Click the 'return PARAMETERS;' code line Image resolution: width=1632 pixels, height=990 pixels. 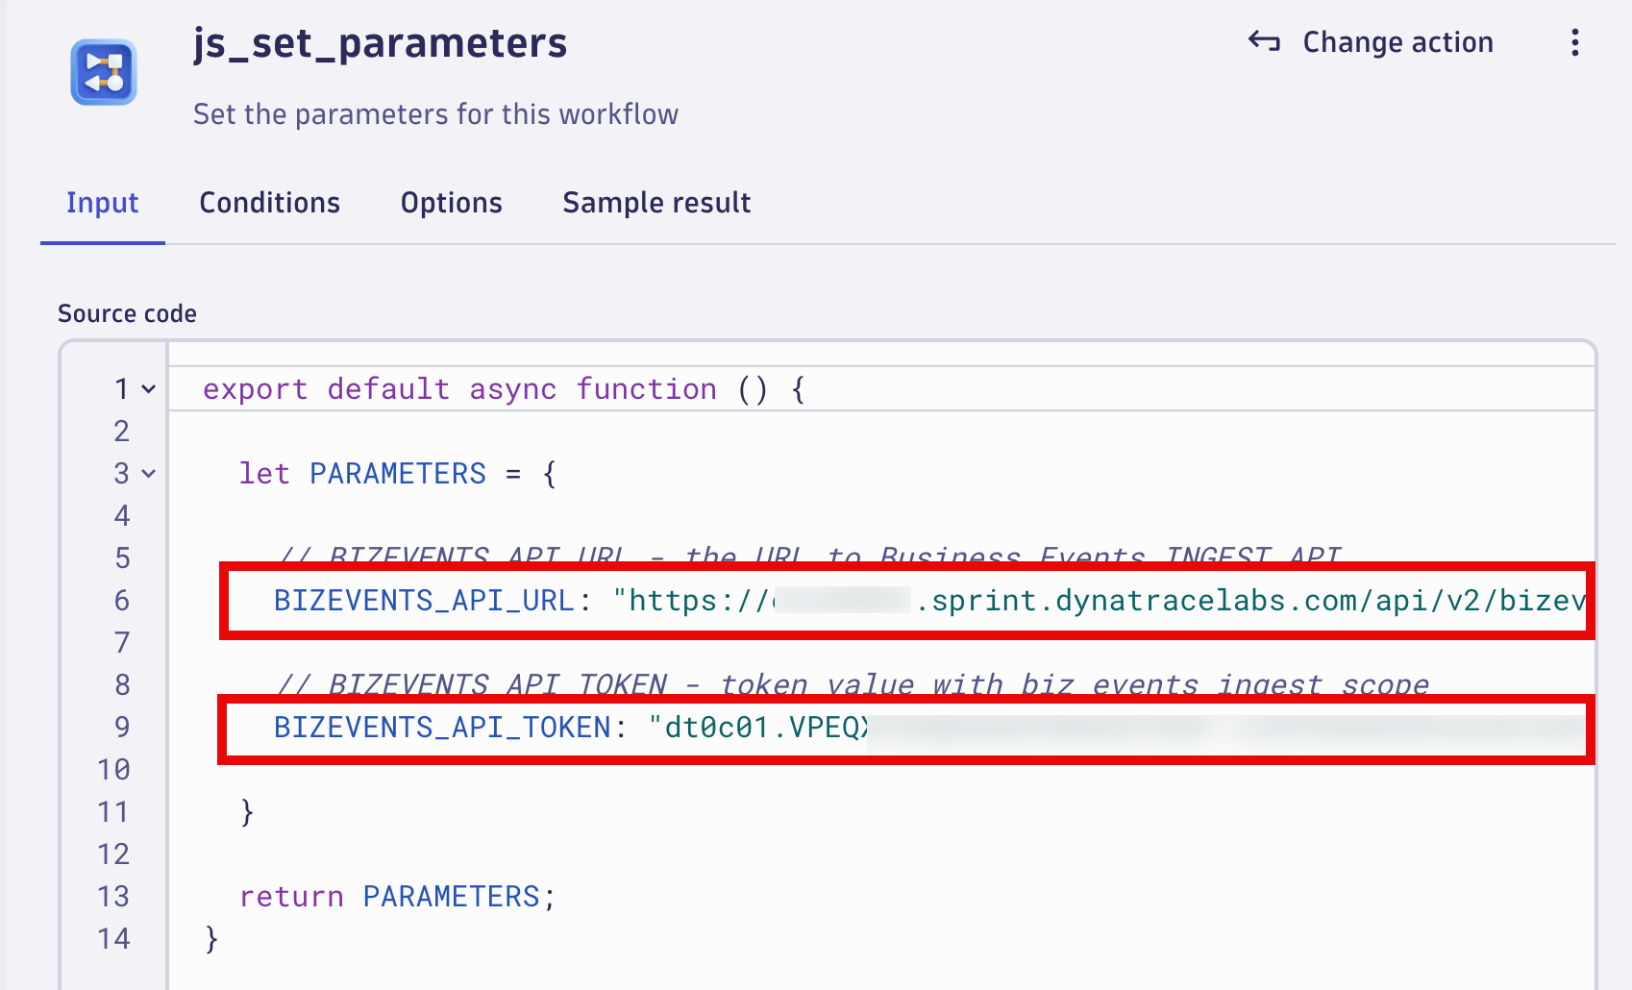[x=398, y=897]
